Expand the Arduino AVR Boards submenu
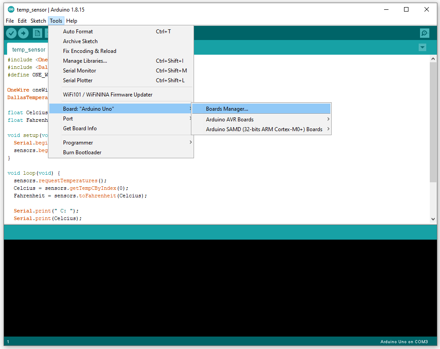Viewport: 440px width, 349px height. coord(230,120)
